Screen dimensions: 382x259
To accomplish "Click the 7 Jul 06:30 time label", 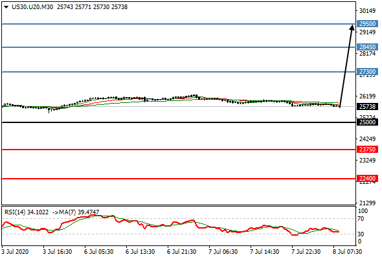I will point(223,251).
